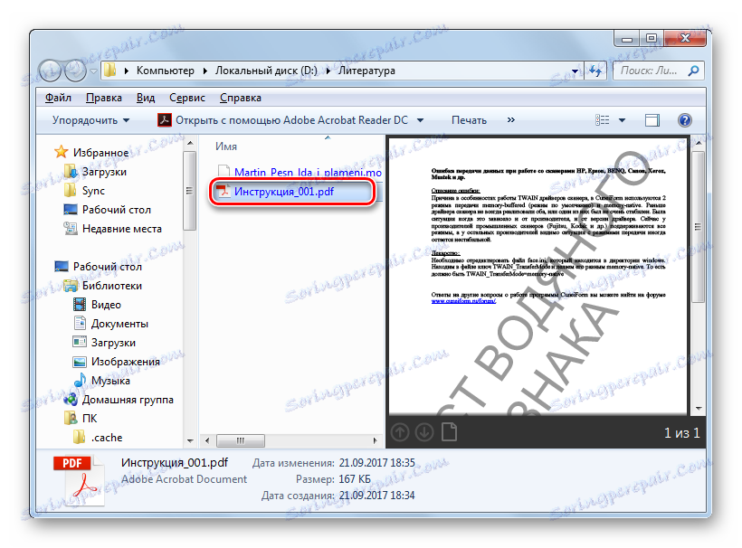Select the Изображения library
The height and width of the screenshot is (548, 742).
pos(126,362)
